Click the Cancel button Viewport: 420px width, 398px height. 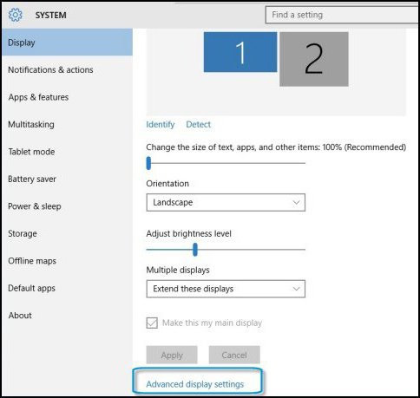[x=234, y=355]
